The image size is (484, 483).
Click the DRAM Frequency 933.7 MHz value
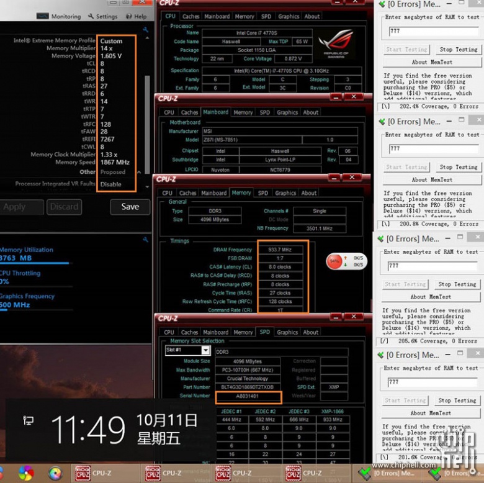[280, 250]
